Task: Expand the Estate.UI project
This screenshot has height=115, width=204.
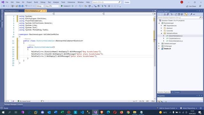Action: pos(159,49)
